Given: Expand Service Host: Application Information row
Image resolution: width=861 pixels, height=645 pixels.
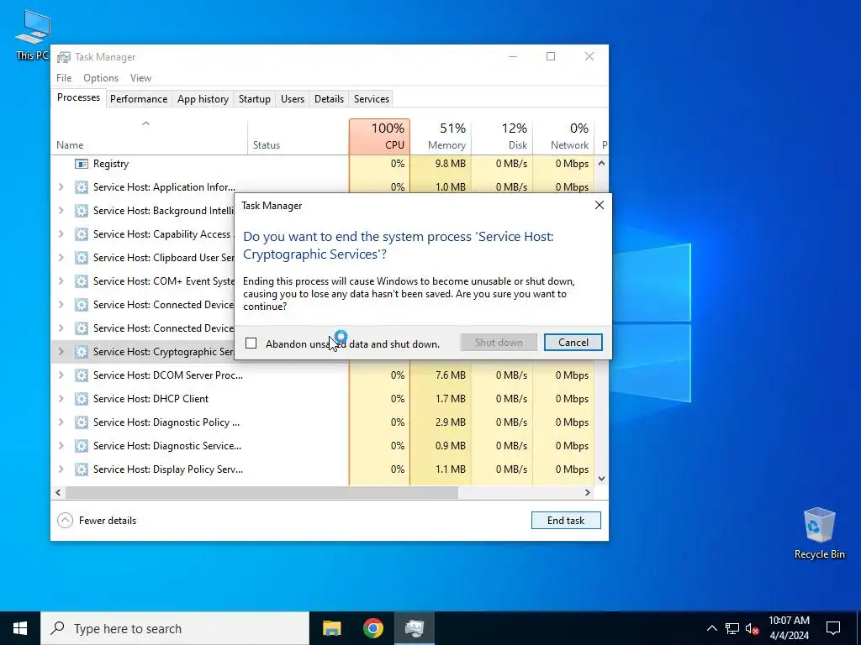Looking at the screenshot, I should pos(61,187).
